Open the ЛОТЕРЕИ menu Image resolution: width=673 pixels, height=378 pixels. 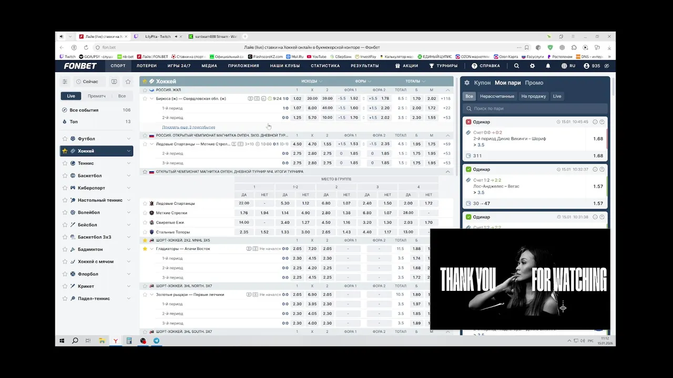click(147, 66)
